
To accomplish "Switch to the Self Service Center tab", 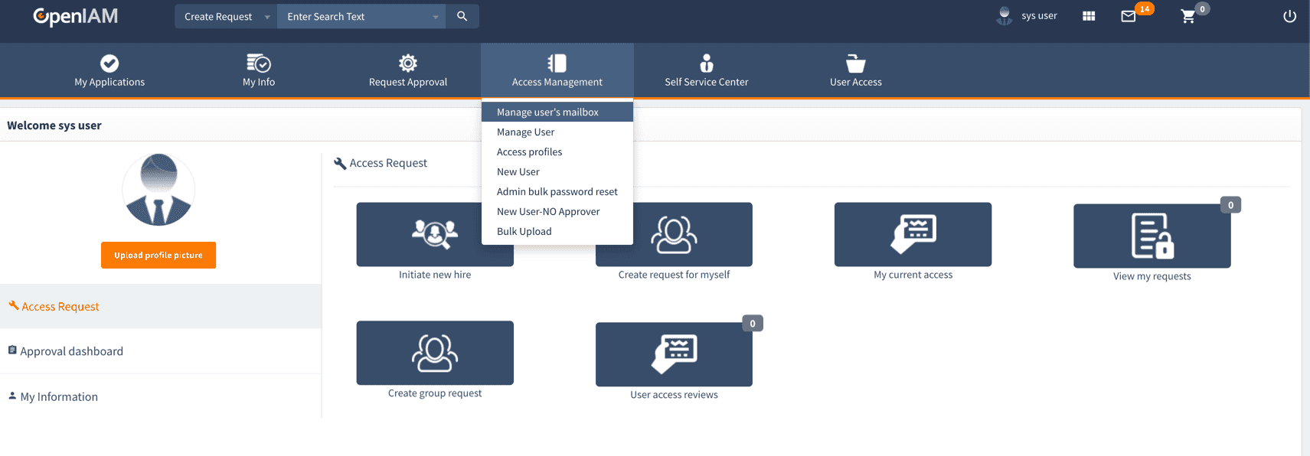I will 706,70.
